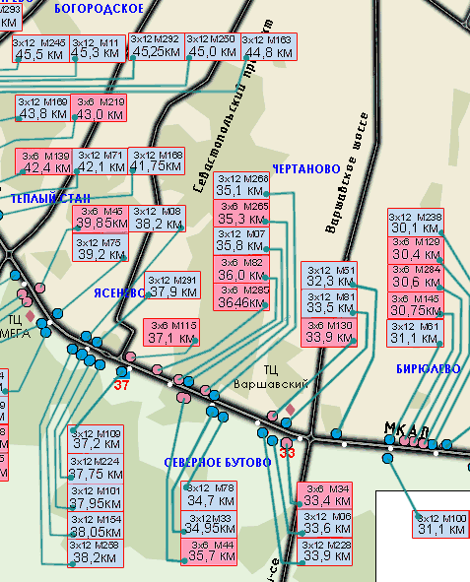
Task: Click the СЕВЕРНОЕ БУТОВО district name
Action: point(218,463)
